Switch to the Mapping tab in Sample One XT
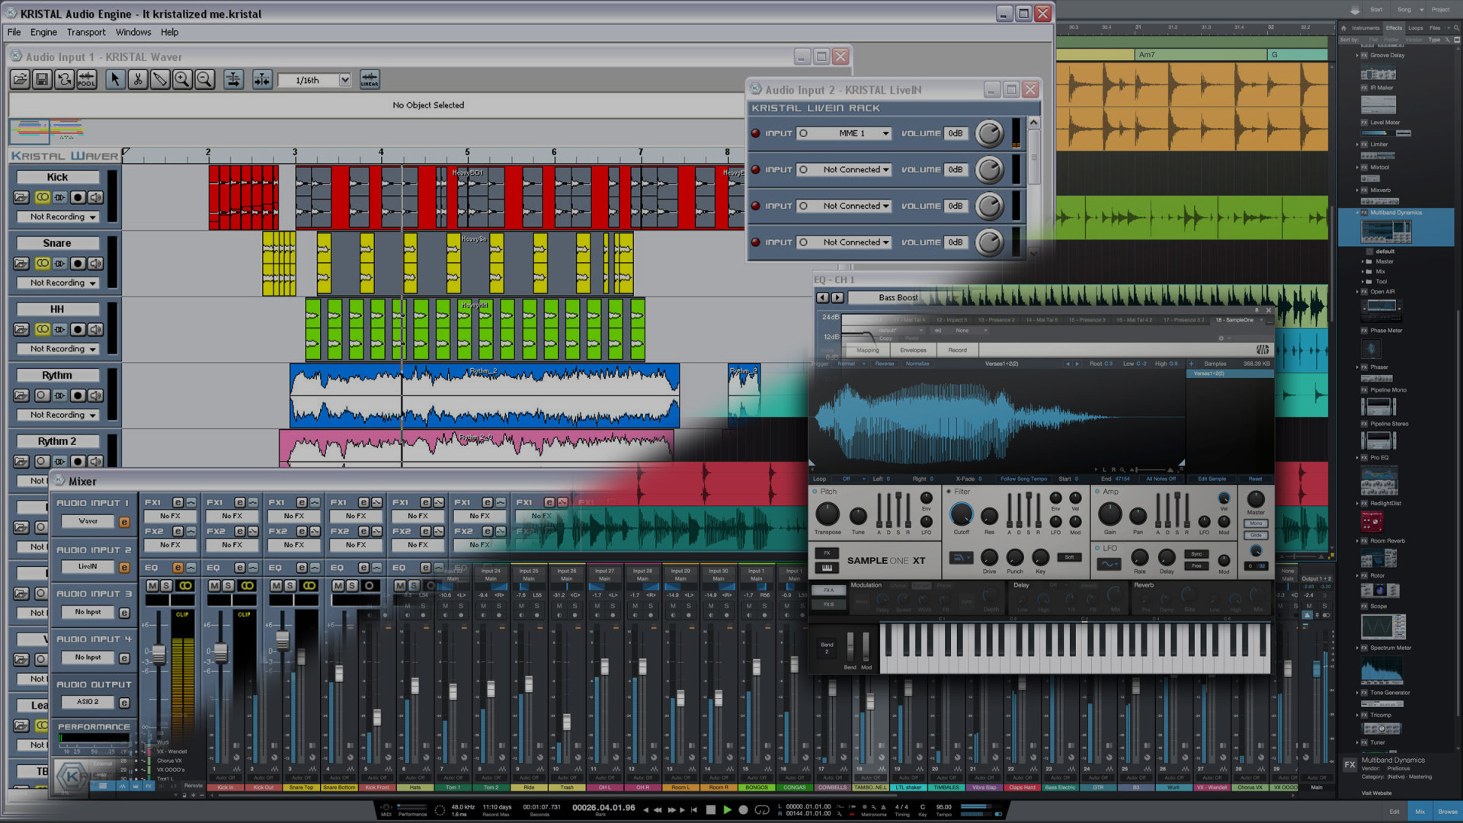The image size is (1463, 823). 868,351
